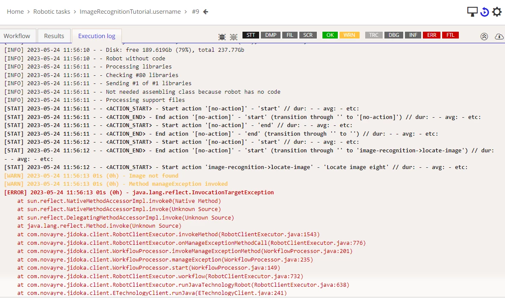The width and height of the screenshot is (505, 303).
Task: Click the deselect-all log lines icon
Action: click(233, 37)
